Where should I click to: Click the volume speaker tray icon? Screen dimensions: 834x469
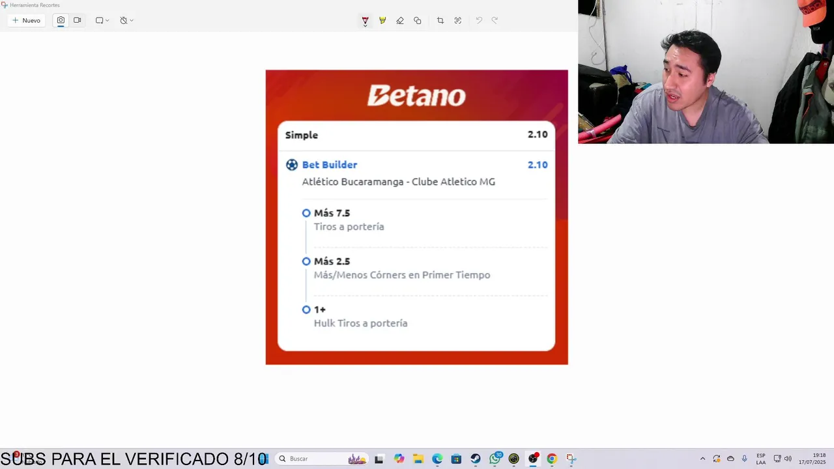pyautogui.click(x=788, y=459)
